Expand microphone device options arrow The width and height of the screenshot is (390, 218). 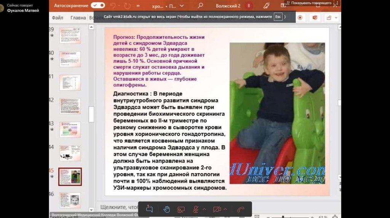[205, 209]
